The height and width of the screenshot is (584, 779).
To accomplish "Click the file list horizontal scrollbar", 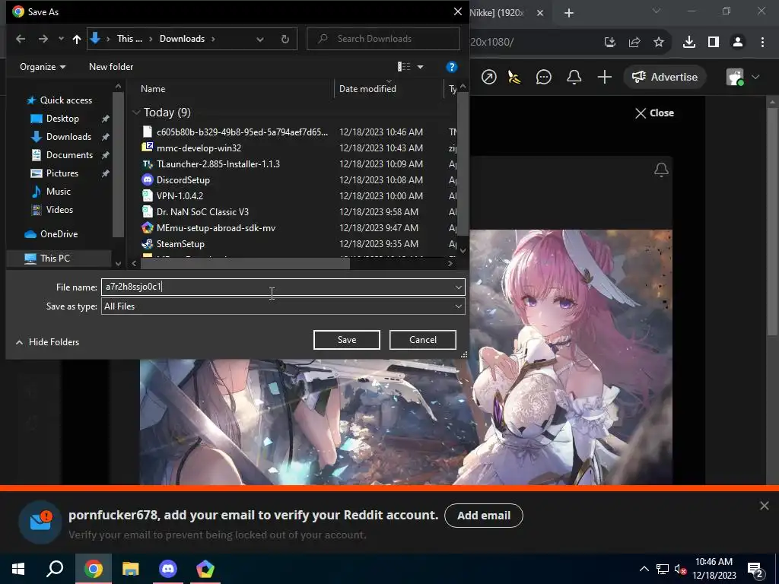I will (x=245, y=264).
